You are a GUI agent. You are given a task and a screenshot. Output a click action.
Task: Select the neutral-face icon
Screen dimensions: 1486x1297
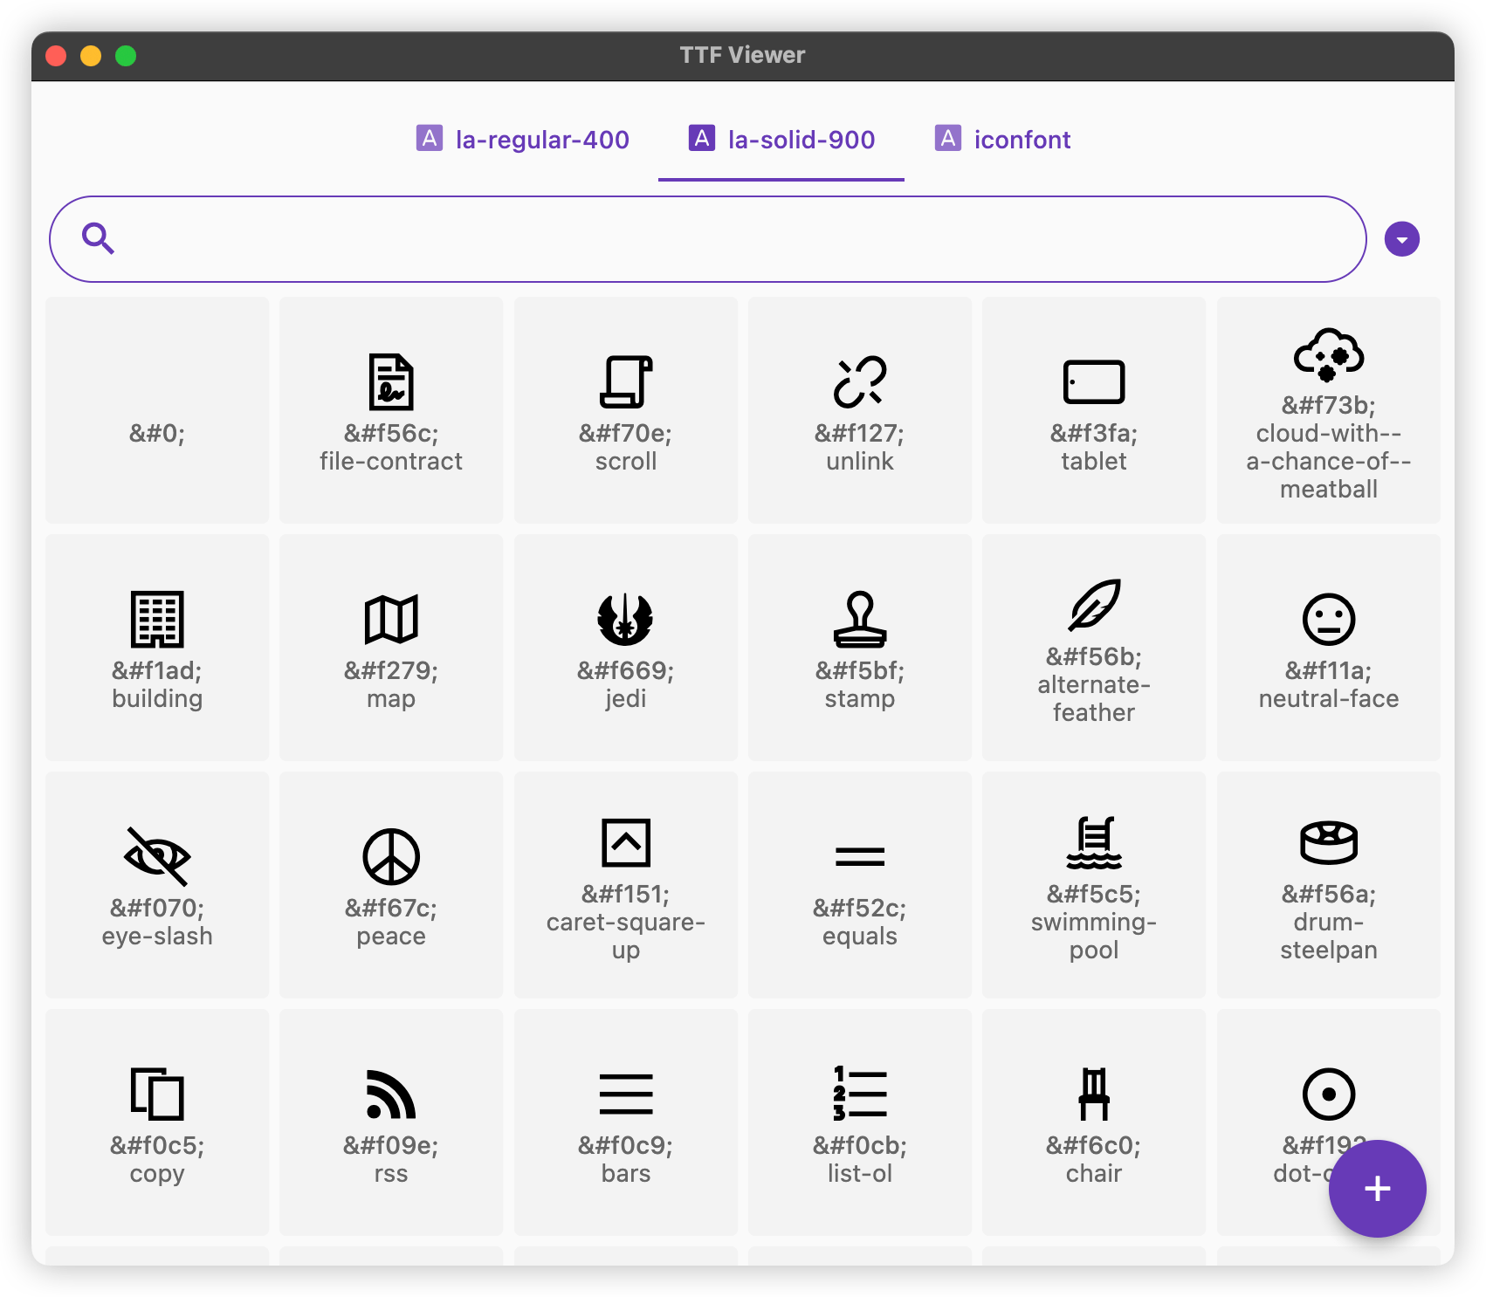click(1329, 619)
